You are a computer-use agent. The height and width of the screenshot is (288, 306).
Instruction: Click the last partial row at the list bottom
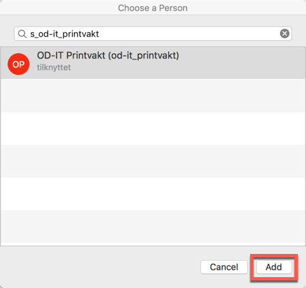[x=153, y=244]
